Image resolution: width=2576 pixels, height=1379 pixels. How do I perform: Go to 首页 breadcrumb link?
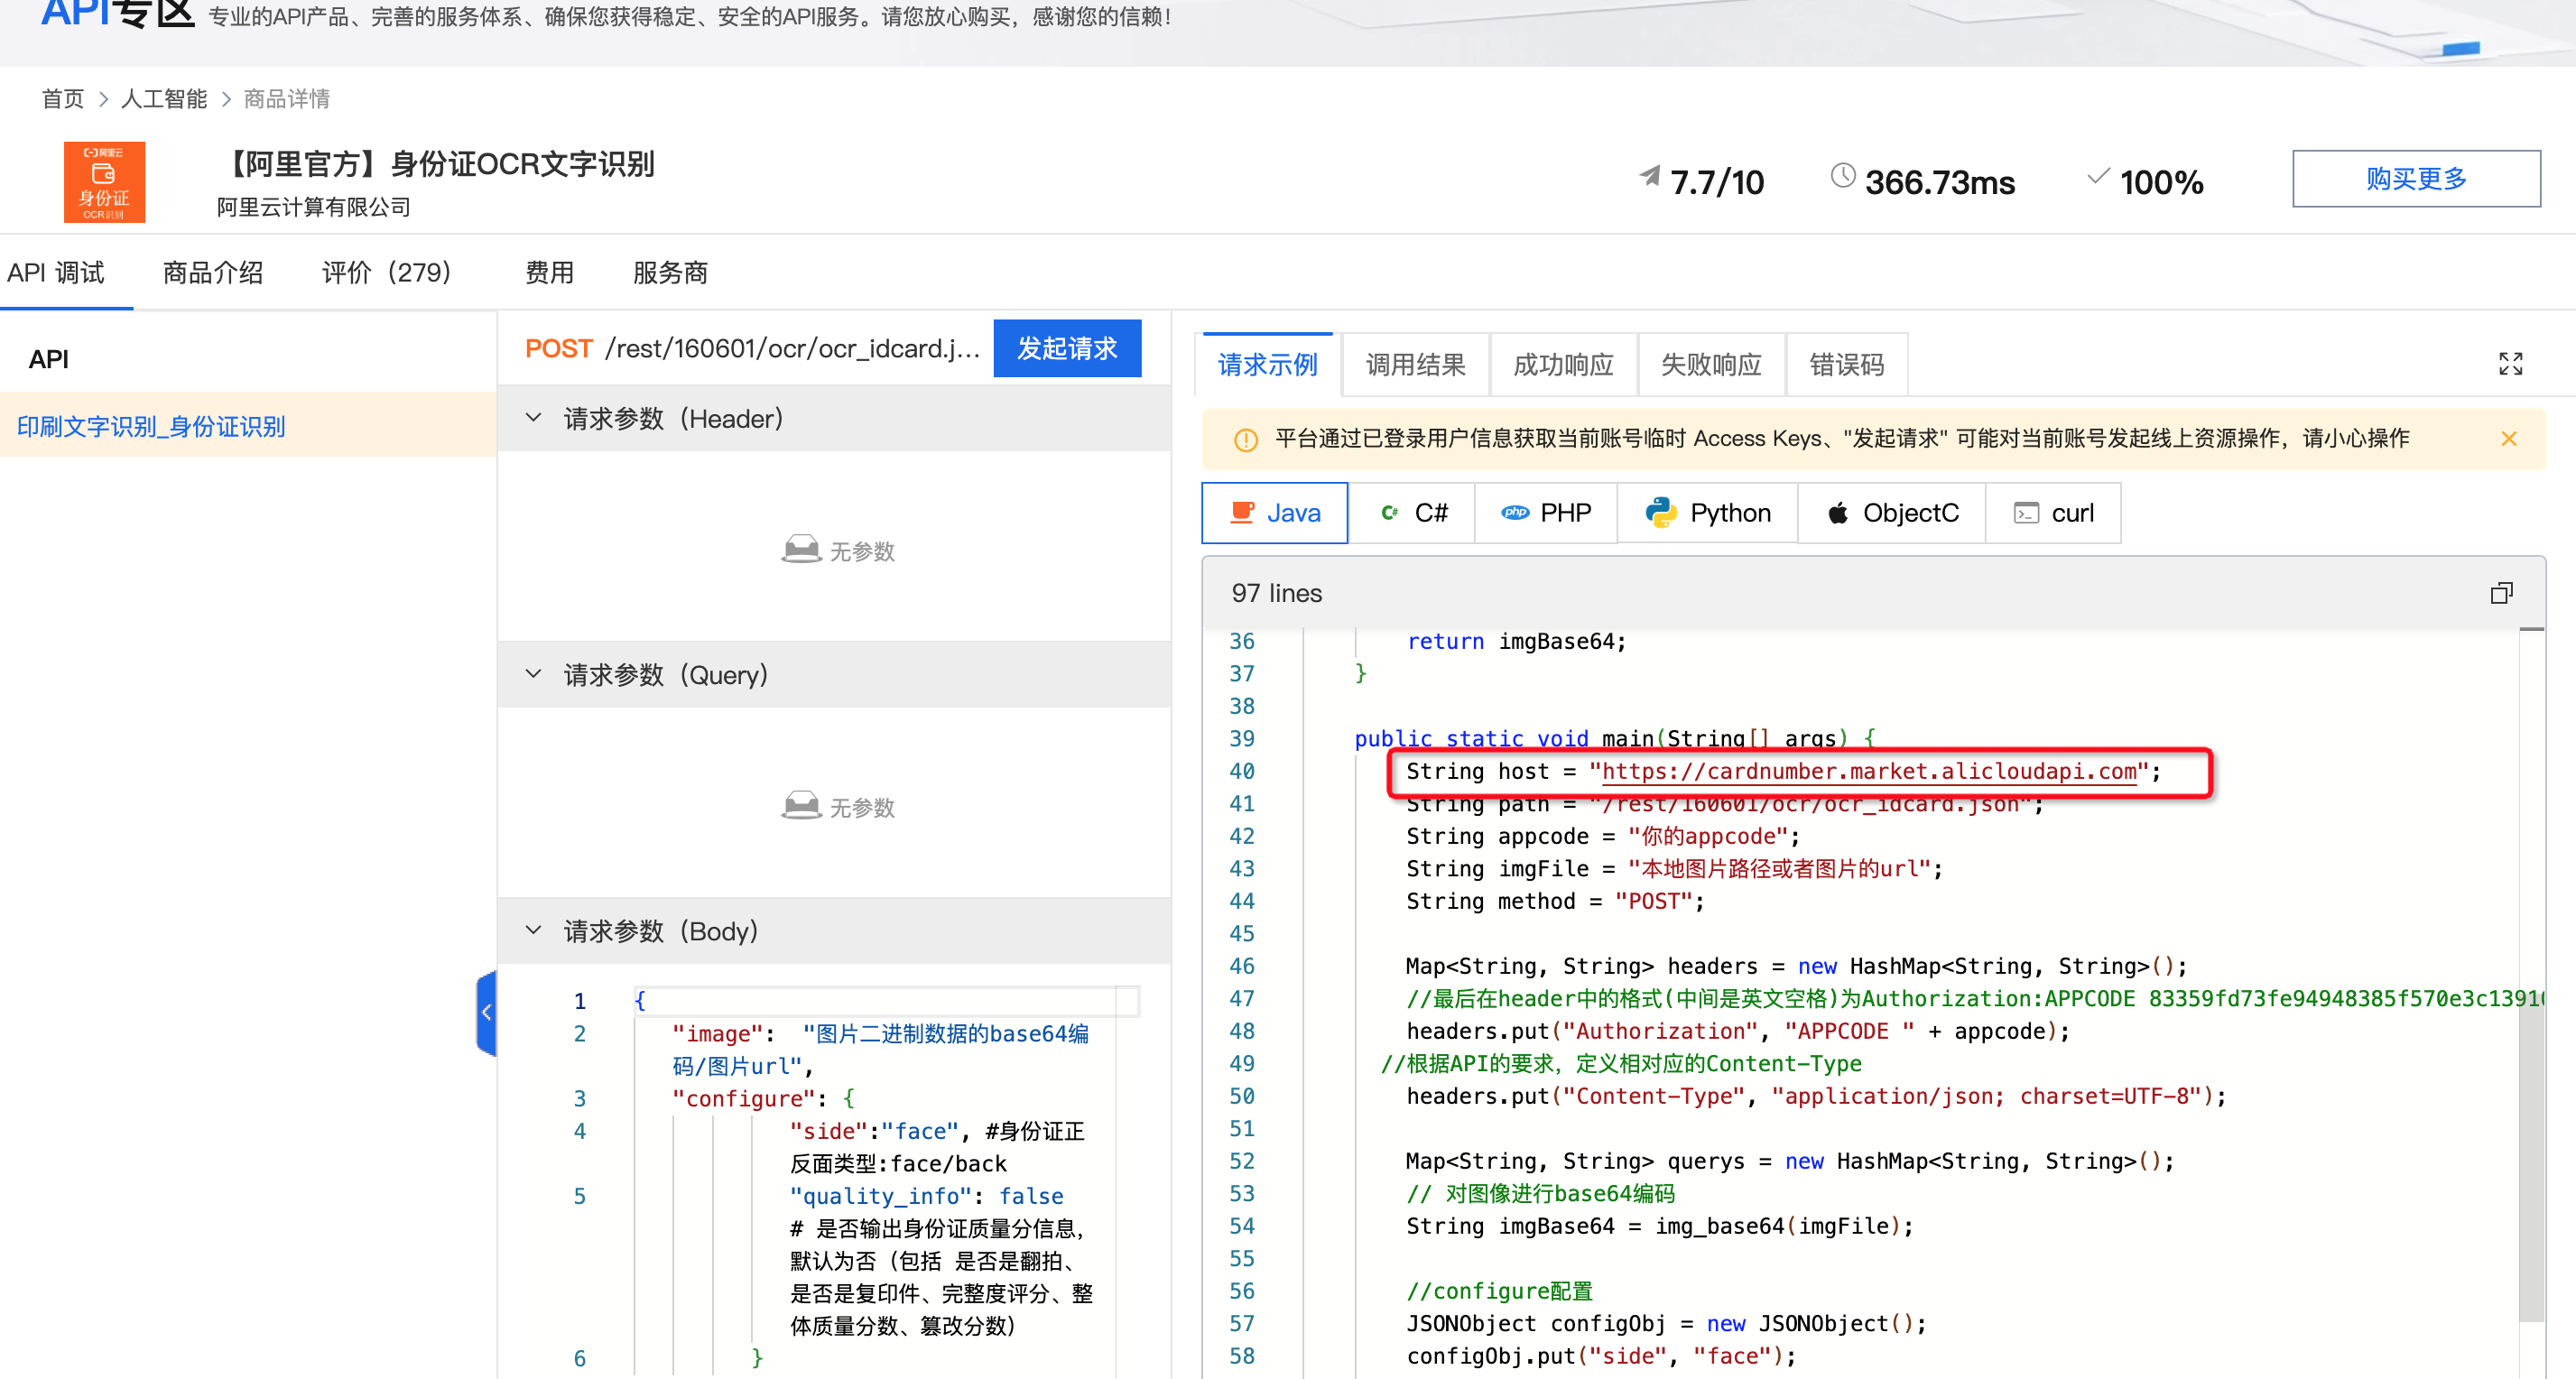[63, 99]
